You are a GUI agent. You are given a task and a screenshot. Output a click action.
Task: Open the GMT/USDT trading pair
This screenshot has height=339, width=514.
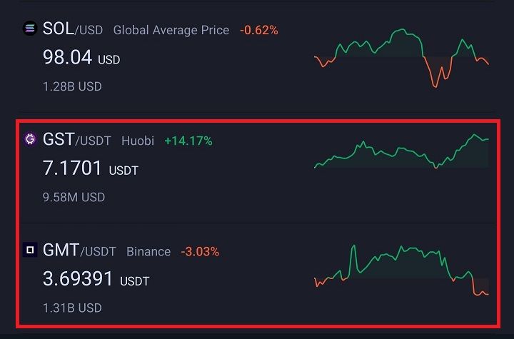pyautogui.click(x=79, y=251)
